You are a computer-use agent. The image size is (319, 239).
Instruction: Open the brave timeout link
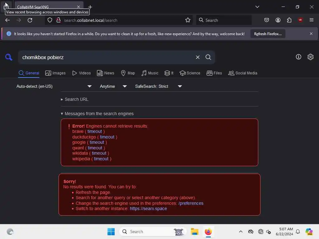click(x=95, y=132)
